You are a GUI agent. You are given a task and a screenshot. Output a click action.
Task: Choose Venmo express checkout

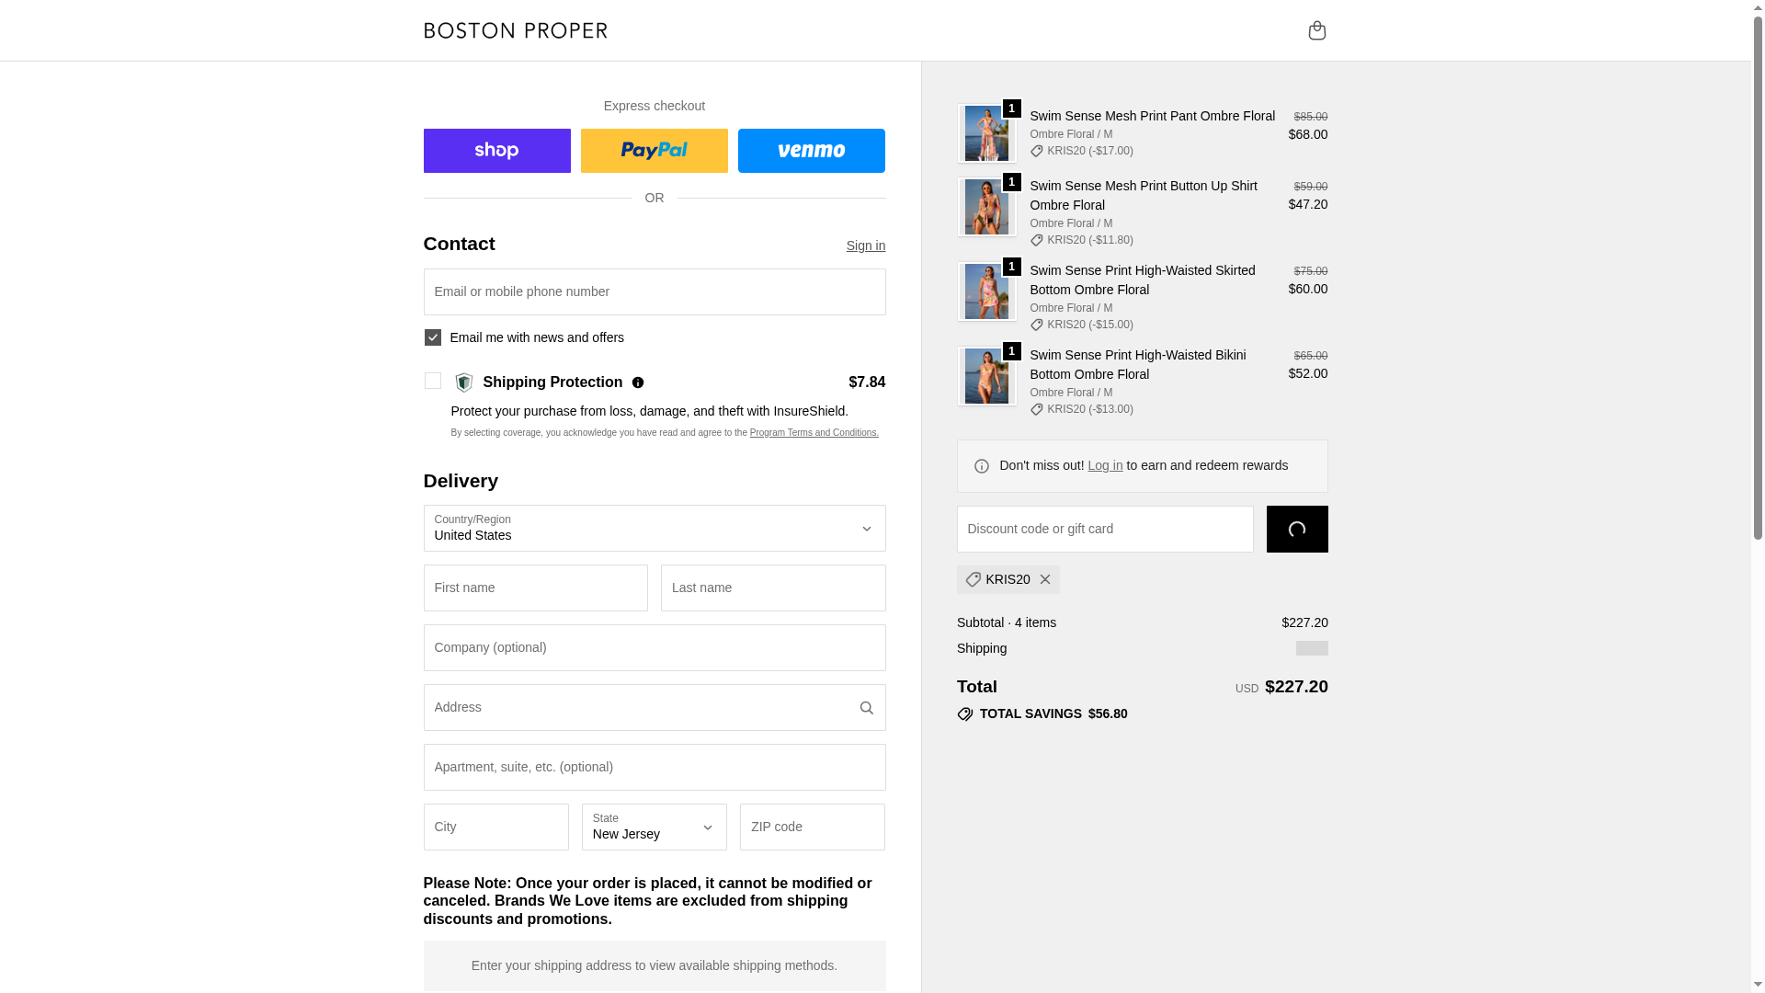811,151
